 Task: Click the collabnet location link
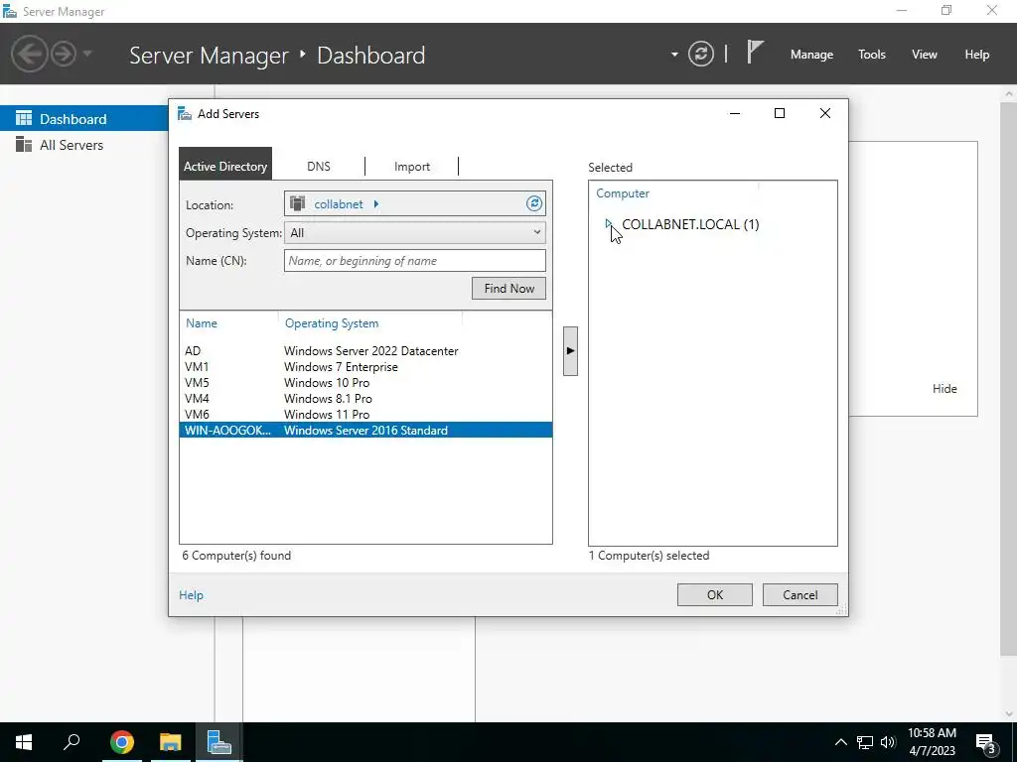click(x=339, y=204)
